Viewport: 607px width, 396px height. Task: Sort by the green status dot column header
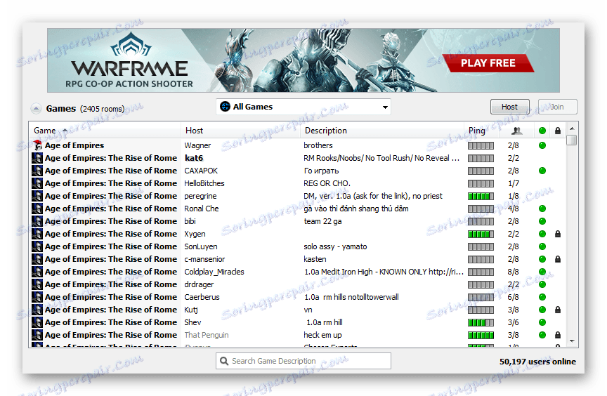(542, 131)
